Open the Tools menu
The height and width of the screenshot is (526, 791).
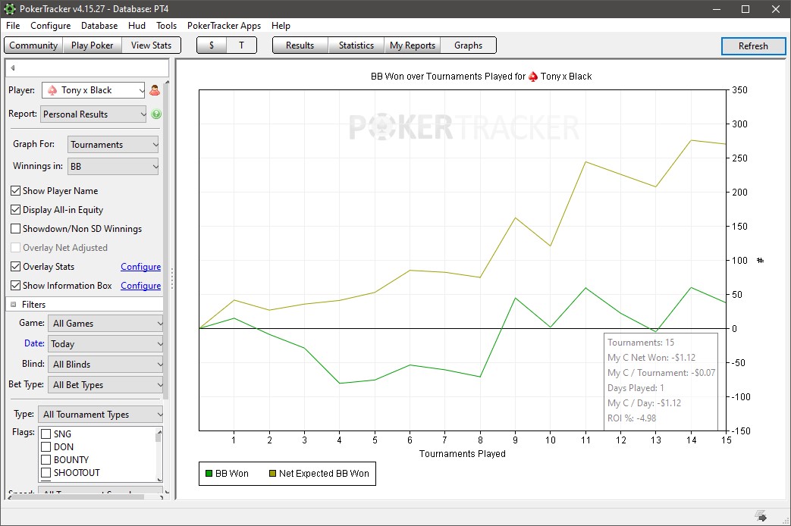[x=167, y=26]
